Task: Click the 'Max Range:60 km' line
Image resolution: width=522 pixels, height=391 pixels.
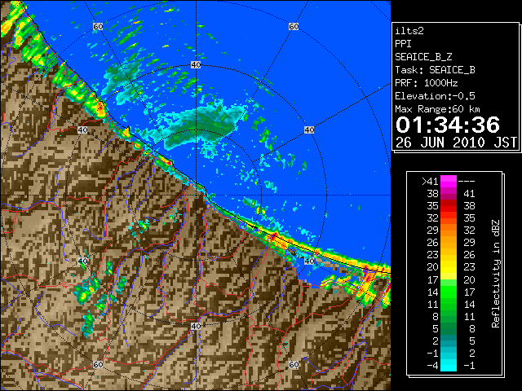Action: tap(437, 109)
